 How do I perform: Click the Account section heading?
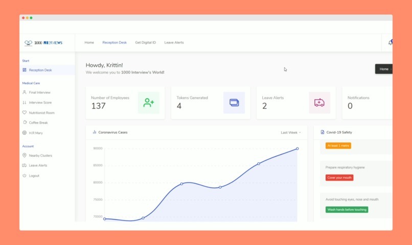tap(28, 146)
